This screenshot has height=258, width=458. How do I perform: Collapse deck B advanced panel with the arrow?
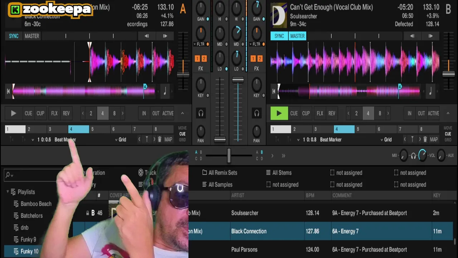click(x=448, y=113)
